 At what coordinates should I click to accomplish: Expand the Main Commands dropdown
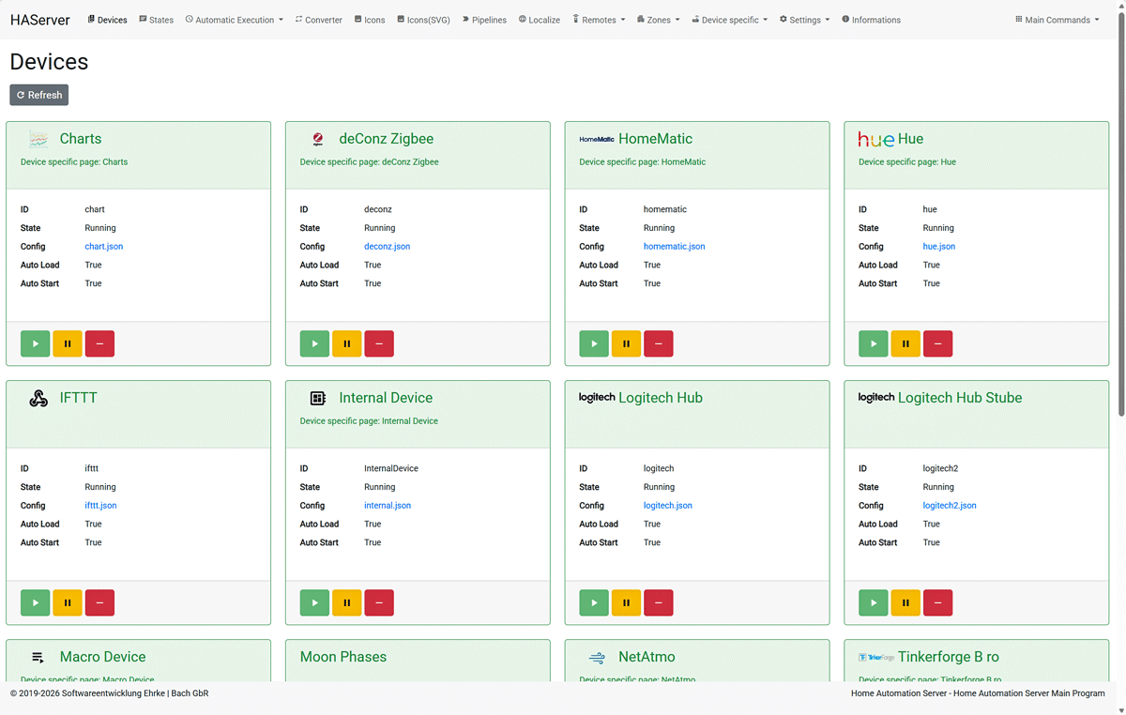pos(1057,20)
